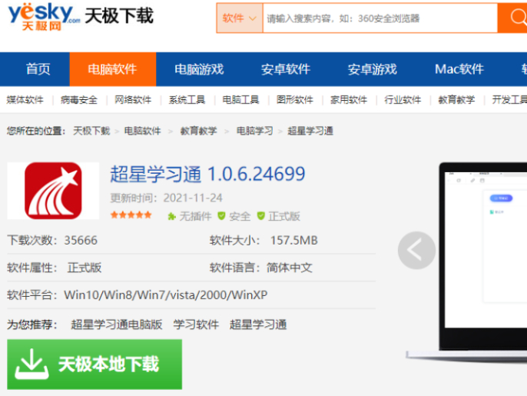Open the 系统工具 subcategory

click(187, 100)
